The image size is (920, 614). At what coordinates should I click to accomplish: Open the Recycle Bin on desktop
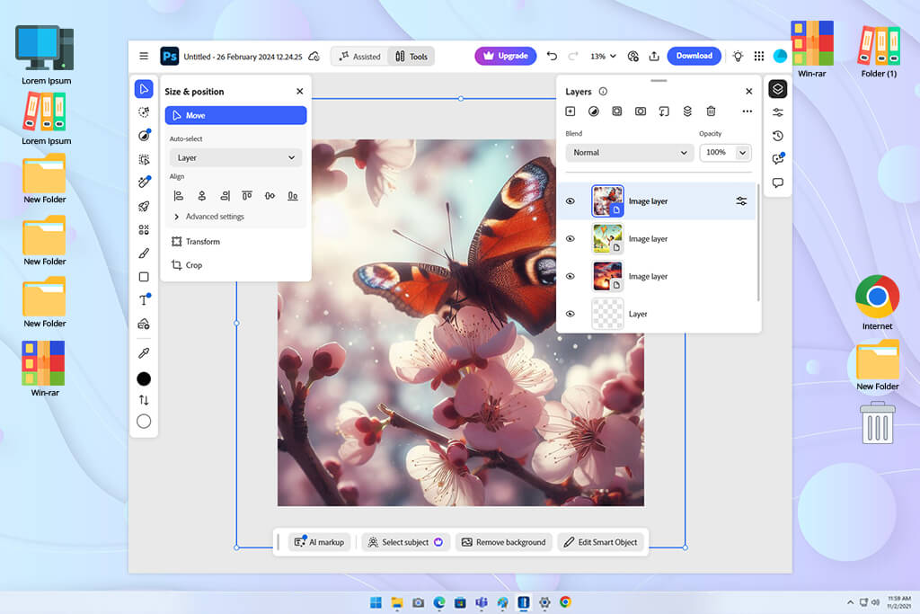(x=878, y=423)
